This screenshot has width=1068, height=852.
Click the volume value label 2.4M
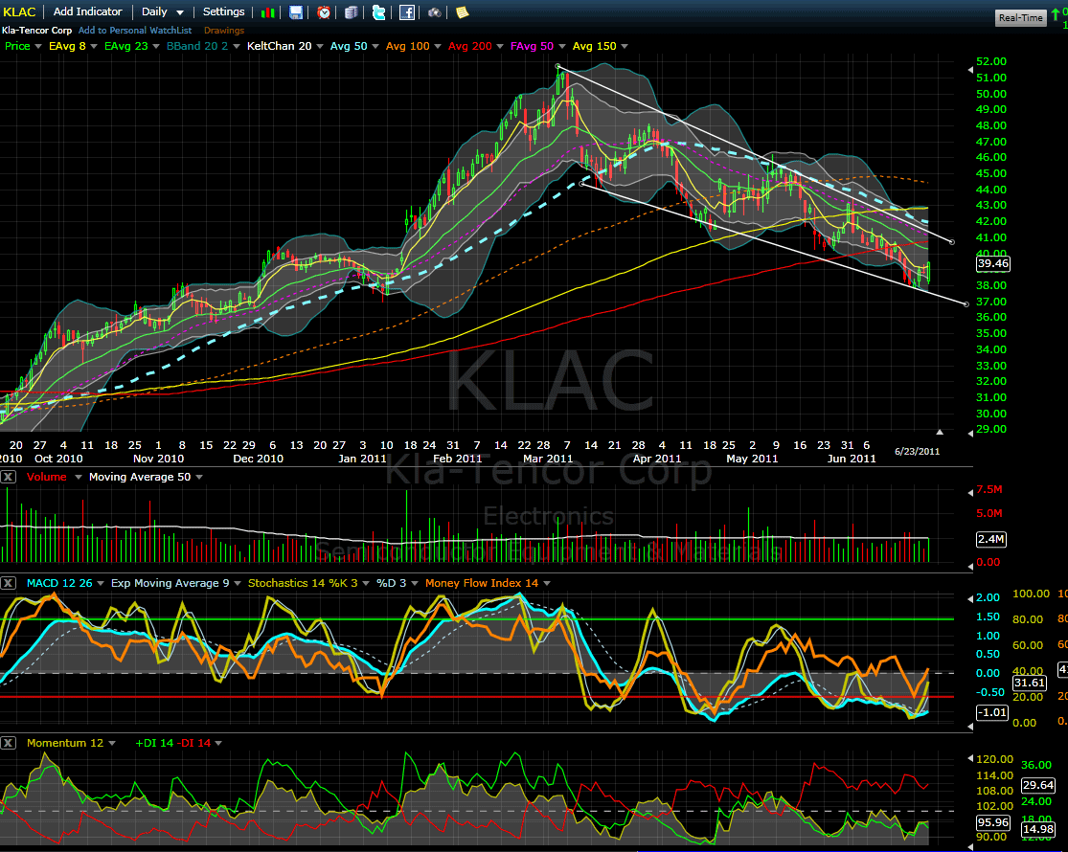tap(991, 539)
